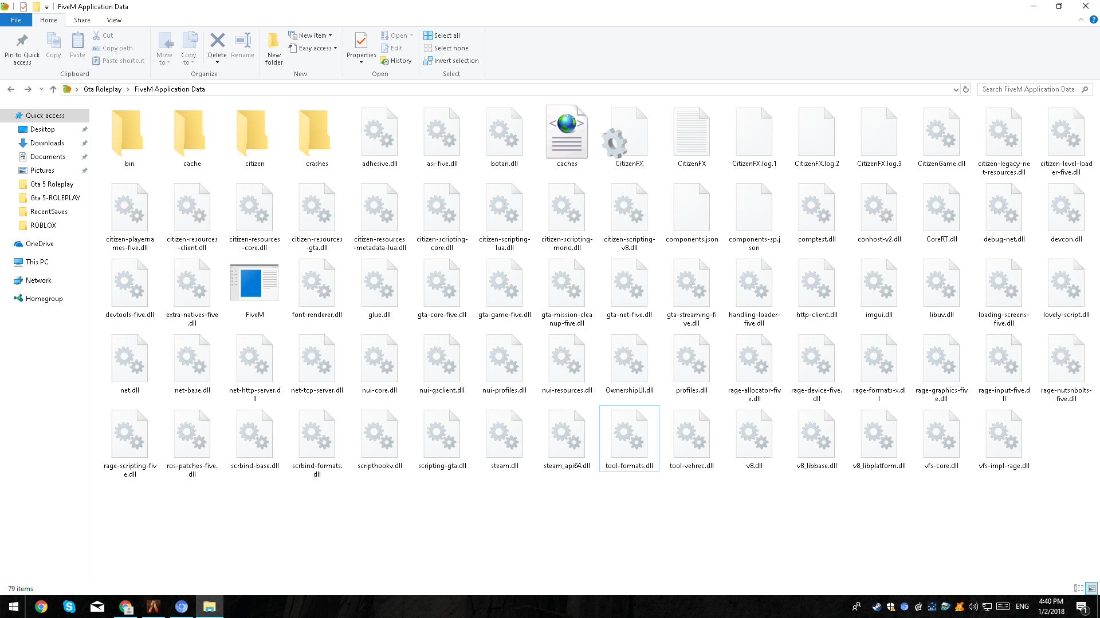Click Invert selection in the ribbon
The height and width of the screenshot is (618, 1100).
[x=451, y=61]
